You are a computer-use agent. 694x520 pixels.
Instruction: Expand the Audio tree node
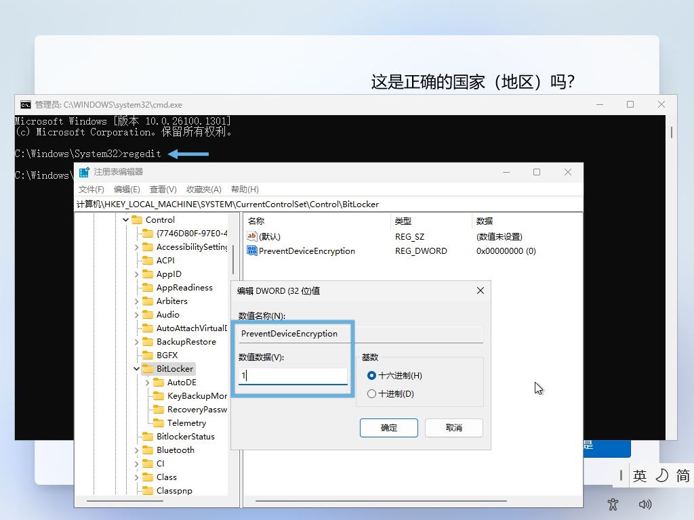pos(137,314)
